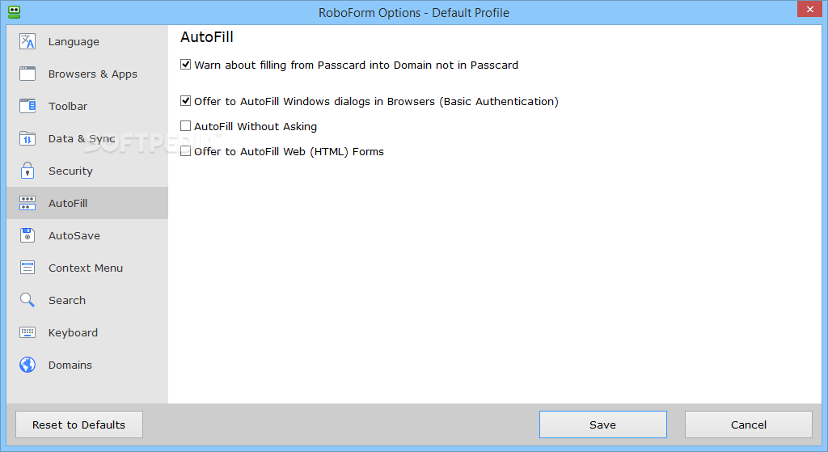Show the Search settings
This screenshot has height=452, width=828.
click(x=87, y=300)
